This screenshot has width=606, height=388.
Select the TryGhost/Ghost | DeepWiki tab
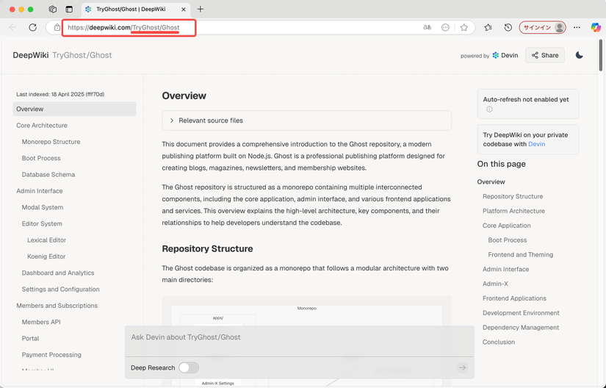[x=135, y=10]
